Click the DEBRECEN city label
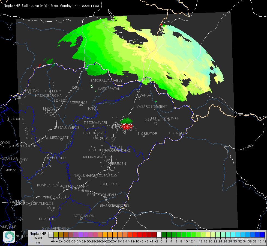This screenshot has height=246, width=267. tap(117, 163)
